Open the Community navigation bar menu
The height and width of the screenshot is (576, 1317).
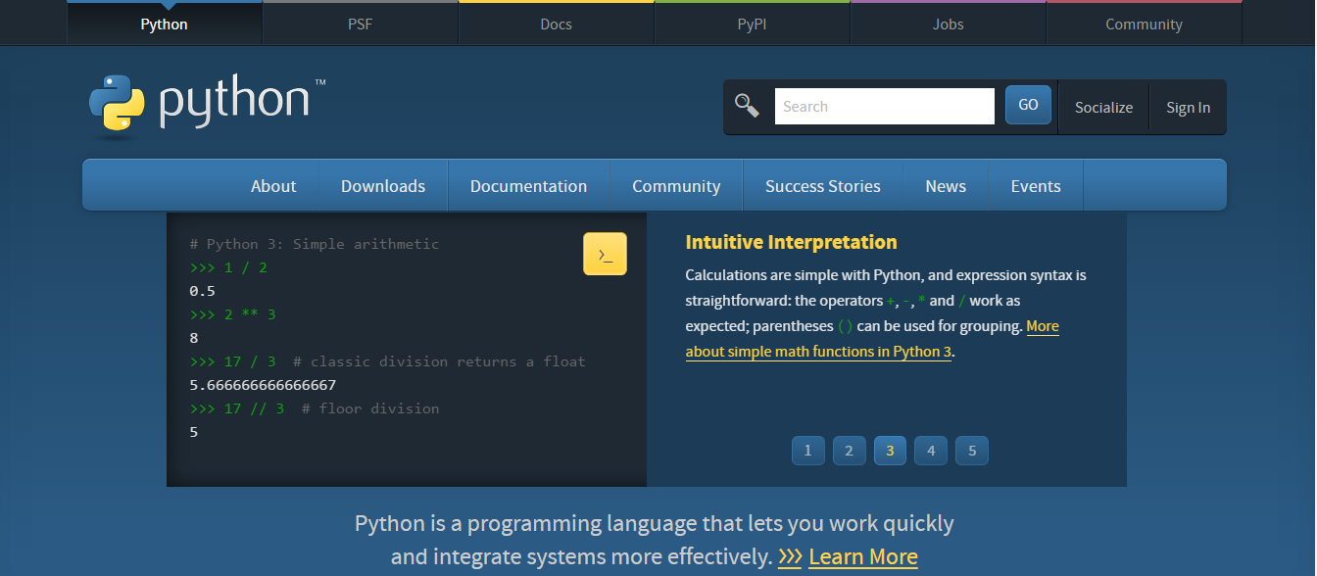pyautogui.click(x=676, y=185)
